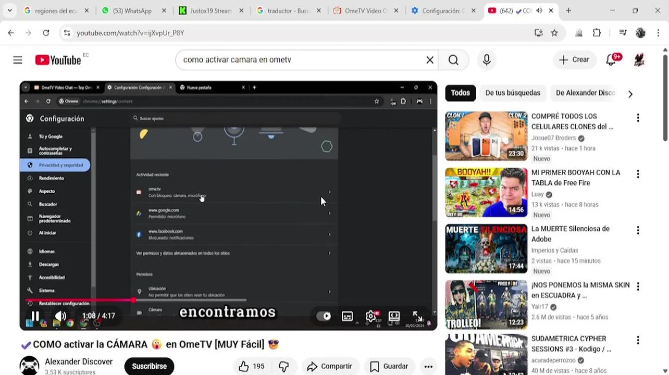Screen dimensions: 669x375
Task: Close the WhatsApp tab
Action: point(164,10)
